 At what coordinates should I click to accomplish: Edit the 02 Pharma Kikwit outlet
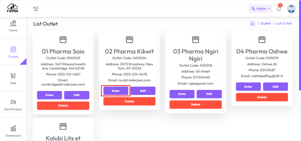point(143,91)
